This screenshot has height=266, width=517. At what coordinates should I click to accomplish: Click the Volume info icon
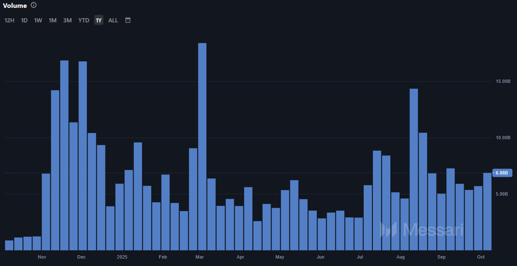[x=34, y=5]
